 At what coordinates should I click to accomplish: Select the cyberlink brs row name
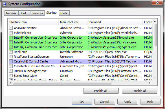22,33
